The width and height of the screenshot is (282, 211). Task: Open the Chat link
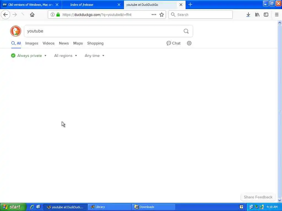tap(173, 43)
